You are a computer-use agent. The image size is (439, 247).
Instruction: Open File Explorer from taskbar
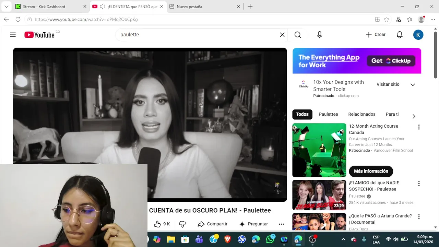tap(171, 239)
